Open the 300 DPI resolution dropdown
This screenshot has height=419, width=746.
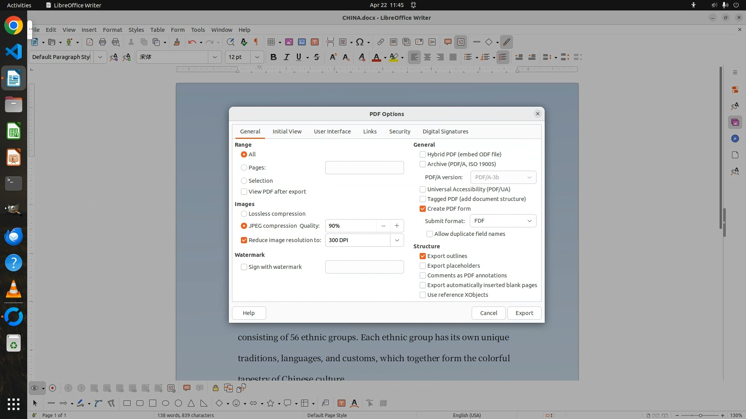pyautogui.click(x=397, y=240)
